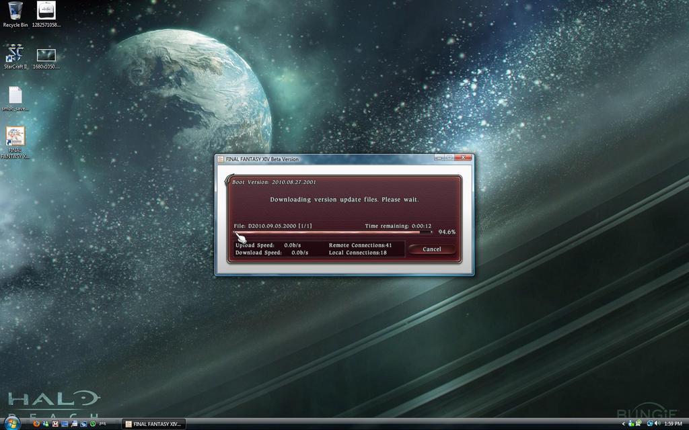Minimize the FINAL FANTASY XIV Beta window

[439, 157]
